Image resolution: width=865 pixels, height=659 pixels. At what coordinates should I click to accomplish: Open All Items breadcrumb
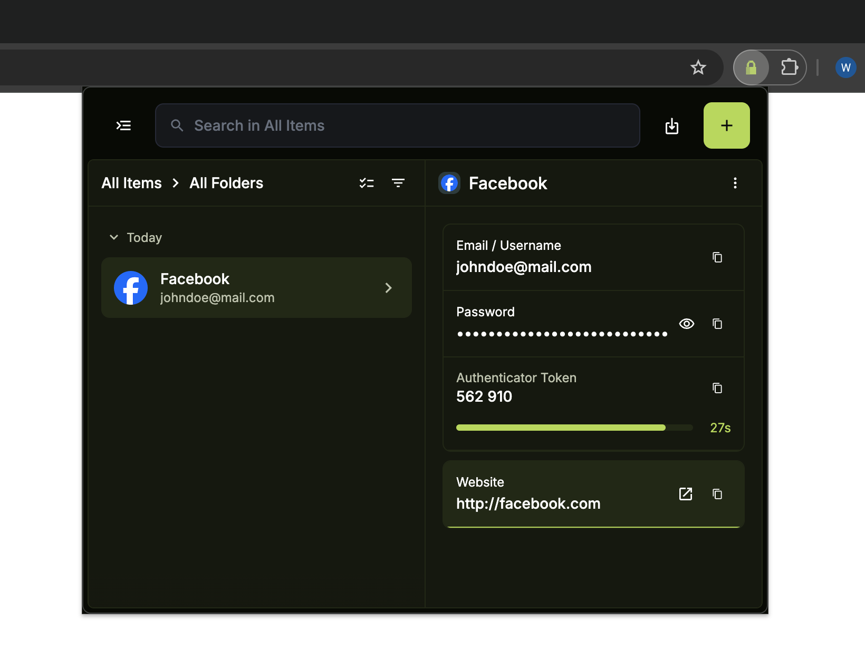coord(131,183)
